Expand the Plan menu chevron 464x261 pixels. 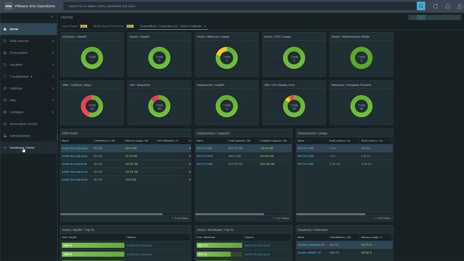click(53, 100)
